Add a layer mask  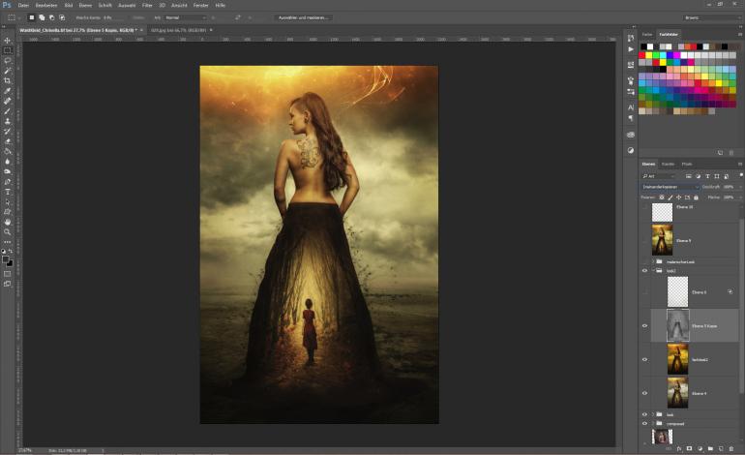coord(690,448)
